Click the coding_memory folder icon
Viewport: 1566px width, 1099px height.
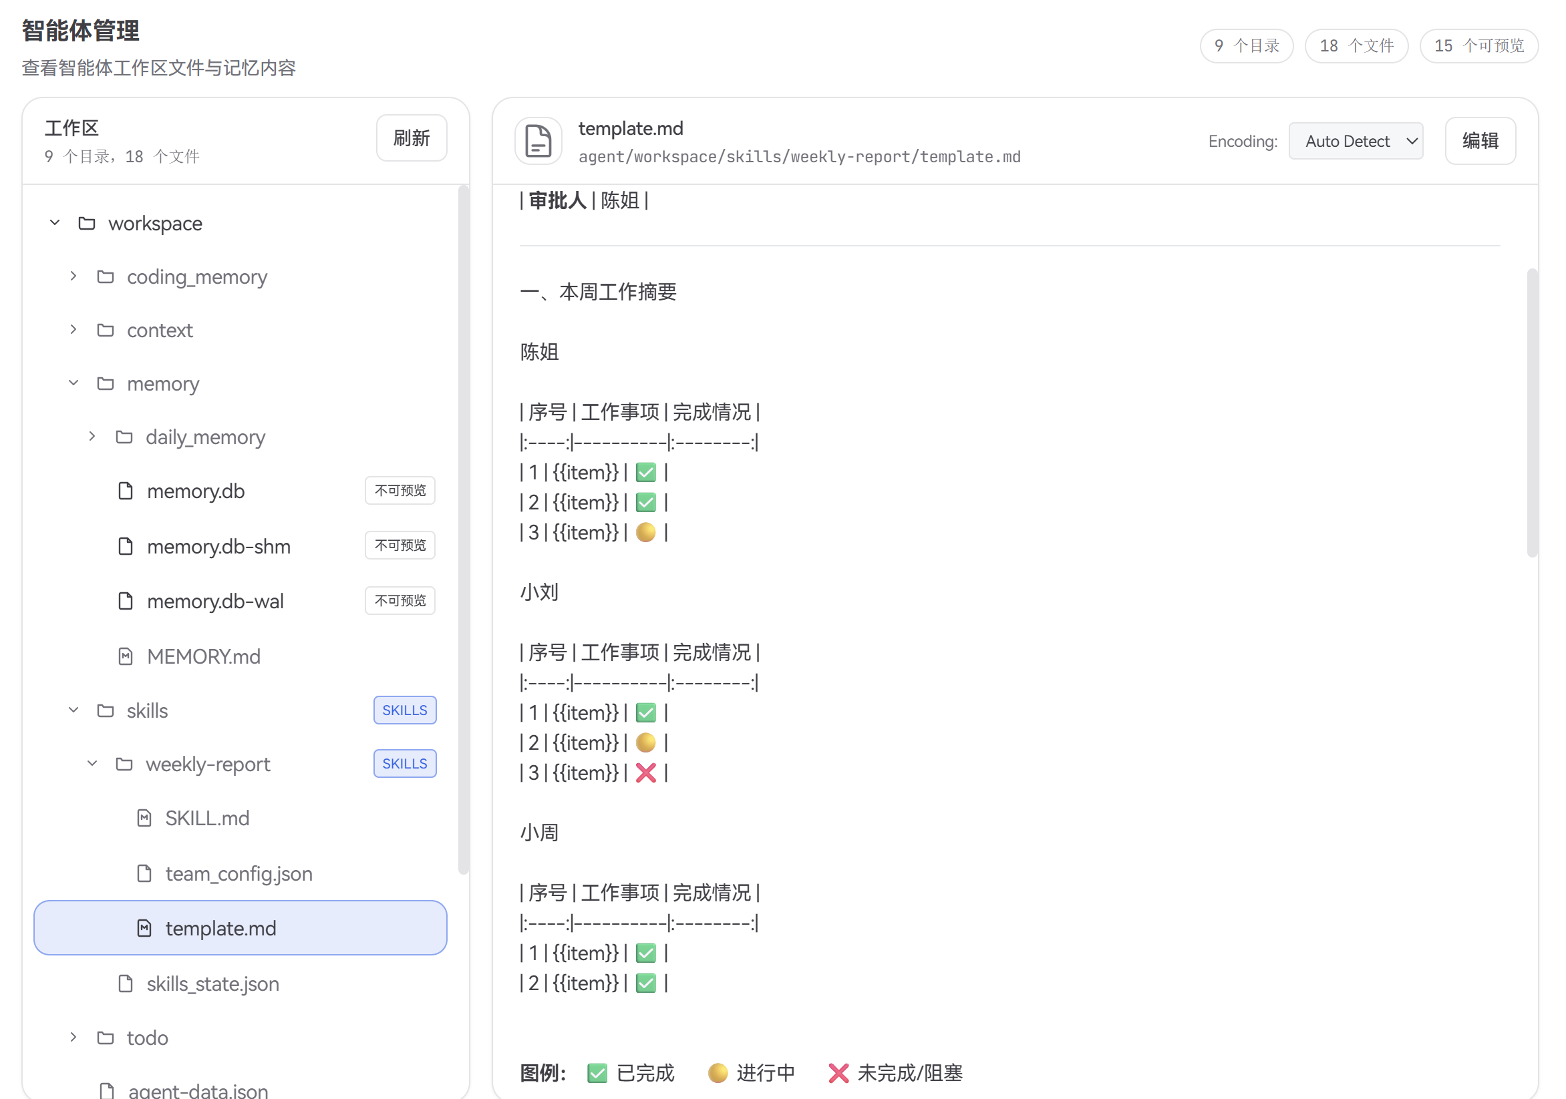(105, 276)
